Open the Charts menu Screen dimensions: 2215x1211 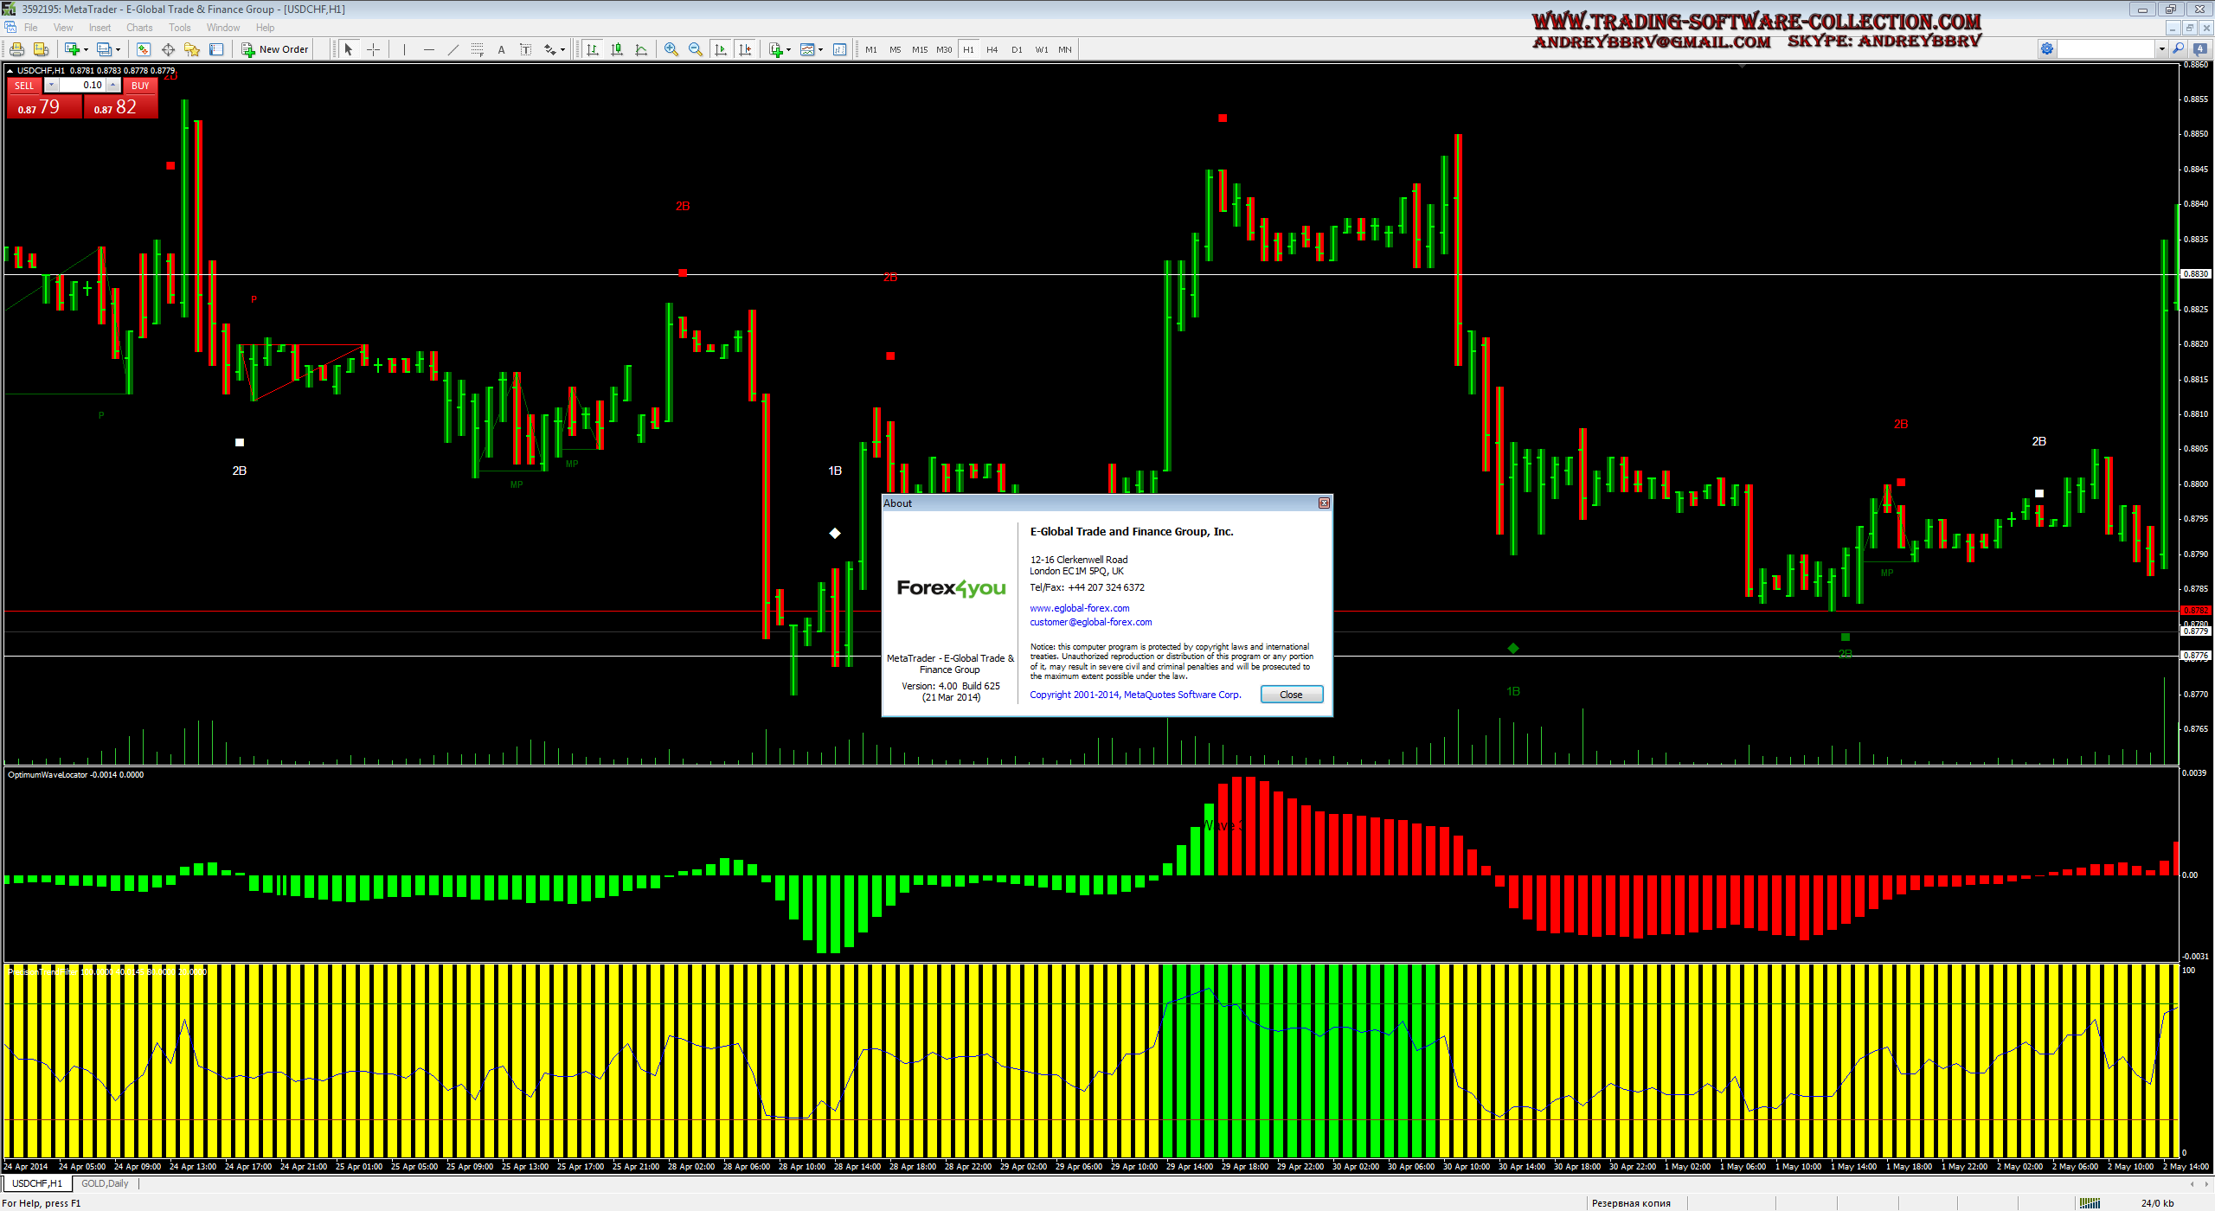tap(138, 28)
